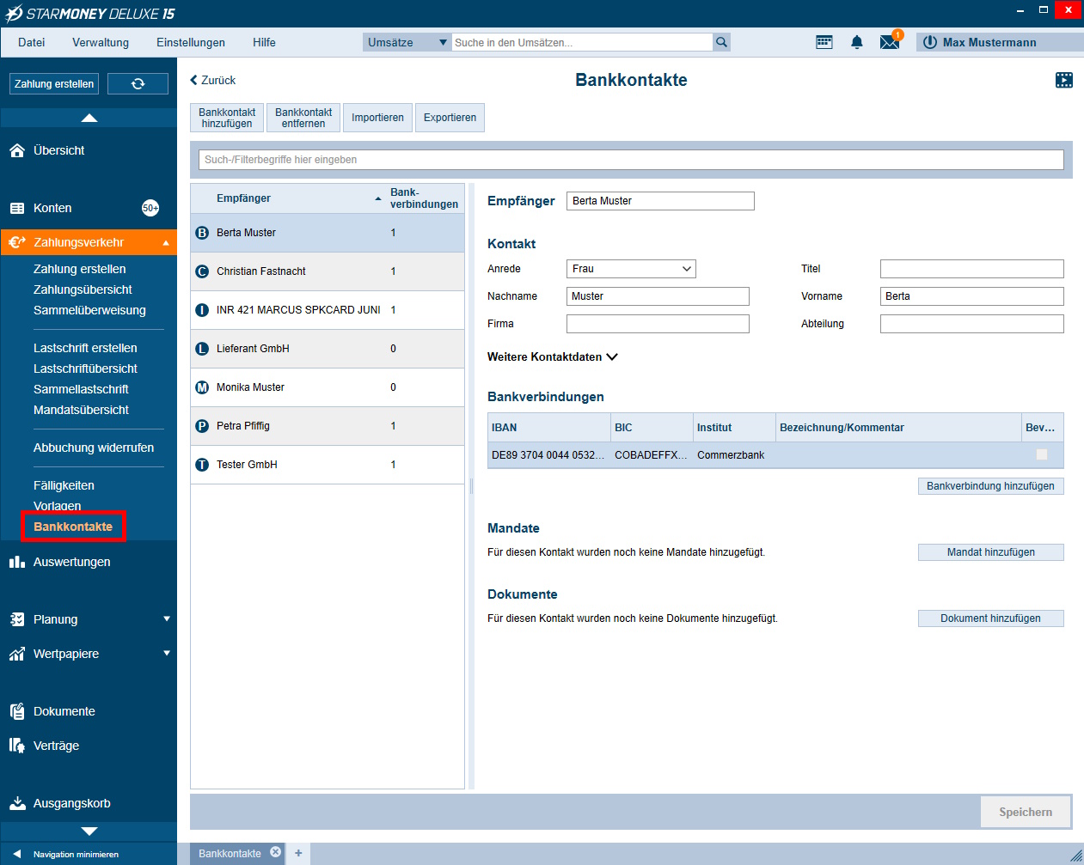The height and width of the screenshot is (865, 1084).
Task: Click Bankkontakt hinzufügen button
Action: pos(227,118)
